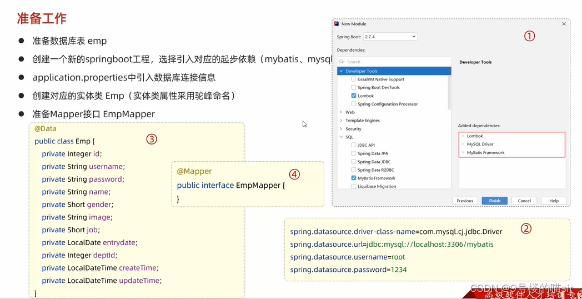Open the Spring Boot version dropdown 2.7.4
Image resolution: width=582 pixels, height=299 pixels.
point(390,37)
